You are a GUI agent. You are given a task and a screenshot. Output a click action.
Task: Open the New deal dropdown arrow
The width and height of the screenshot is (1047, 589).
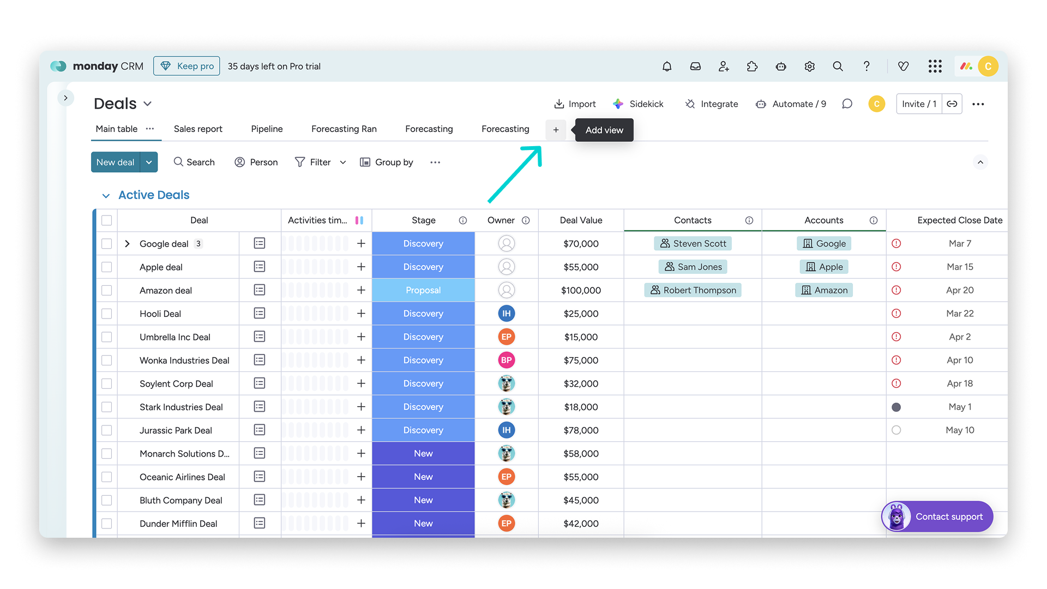[149, 162]
